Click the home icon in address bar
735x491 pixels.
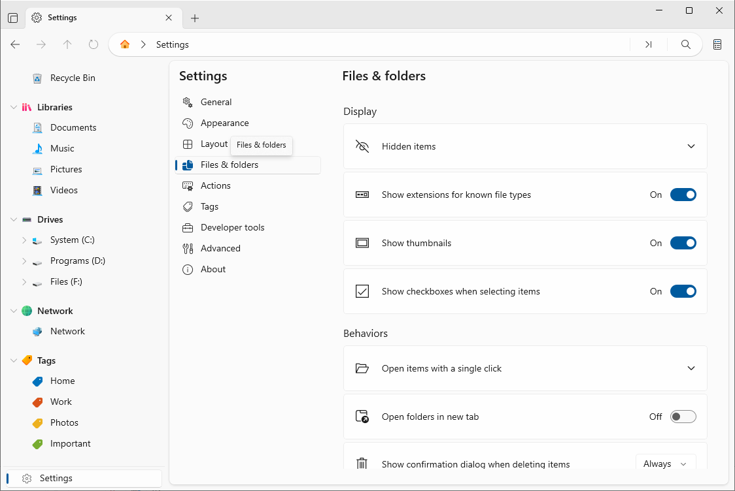tap(125, 44)
